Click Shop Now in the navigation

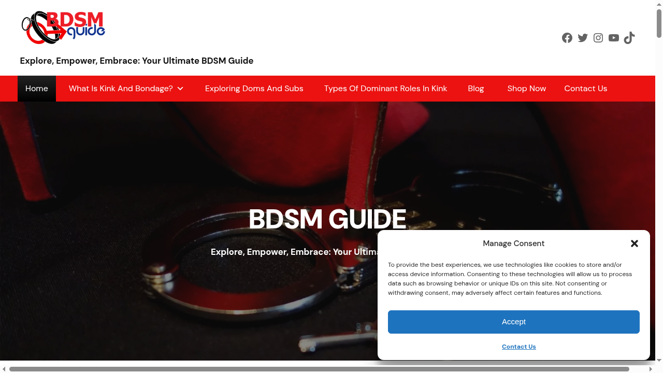click(x=526, y=89)
